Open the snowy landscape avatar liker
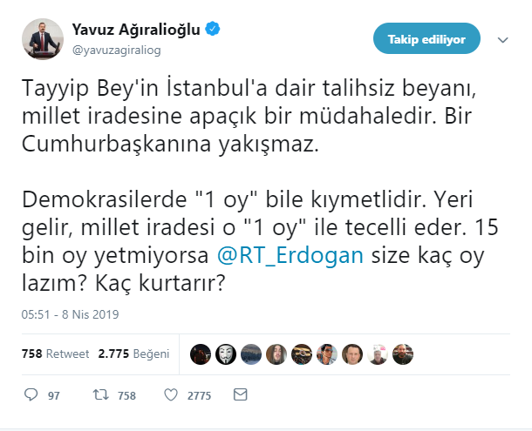The image size is (532, 431). click(x=251, y=354)
